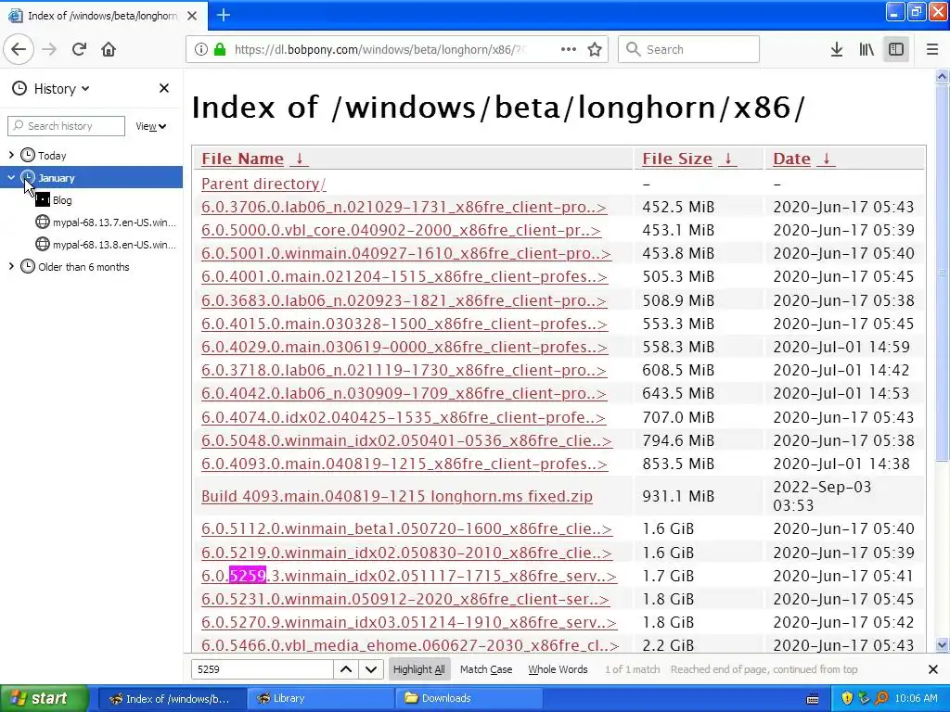Toggle Highlight All in find bar
This screenshot has width=950, height=712.
(418, 669)
